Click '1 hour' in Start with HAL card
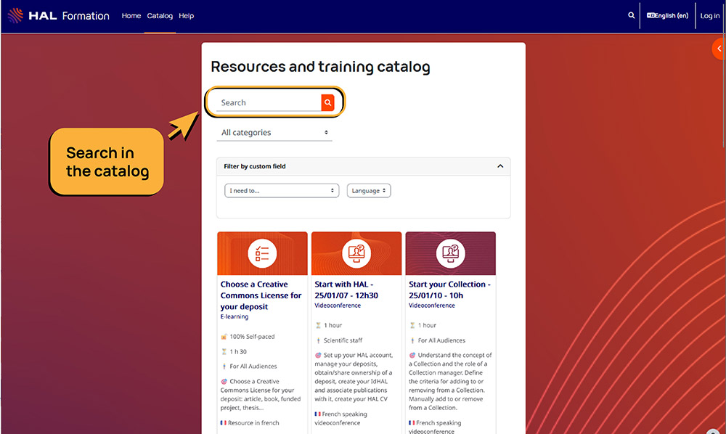726x434 pixels. coord(333,325)
